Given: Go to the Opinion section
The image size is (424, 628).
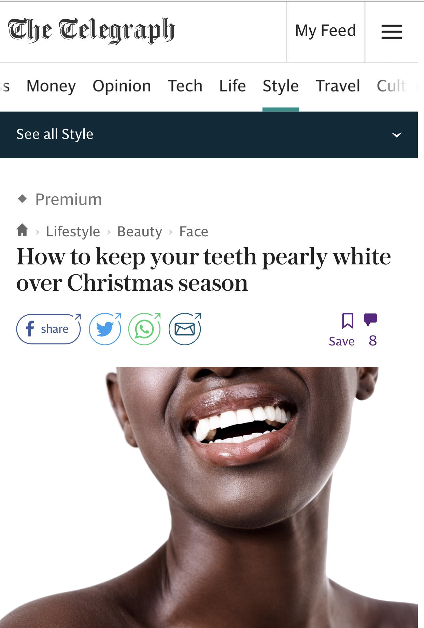Looking at the screenshot, I should [x=122, y=86].
